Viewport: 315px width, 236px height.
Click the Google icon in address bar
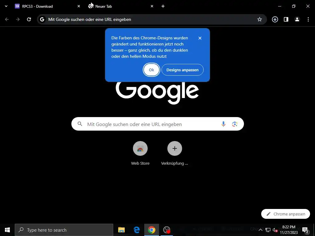pos(42,19)
